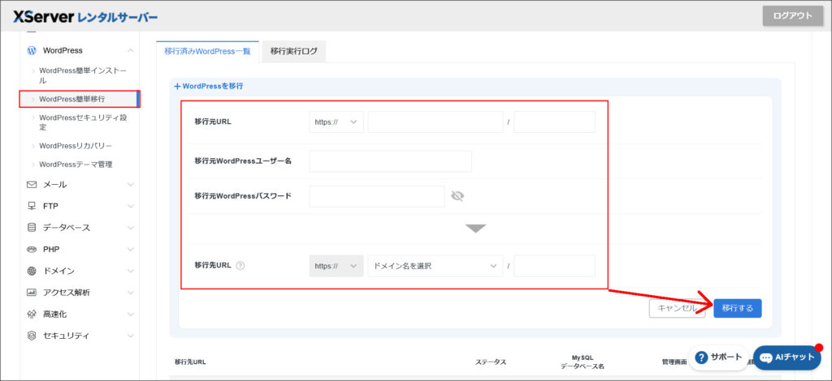Open the AIチャット button
This screenshot has height=381, width=832.
pos(786,357)
